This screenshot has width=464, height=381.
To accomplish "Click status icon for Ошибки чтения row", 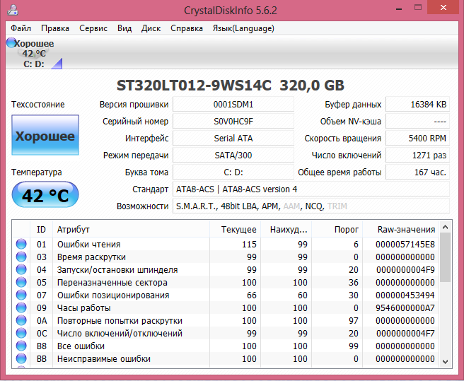I will 21,244.
